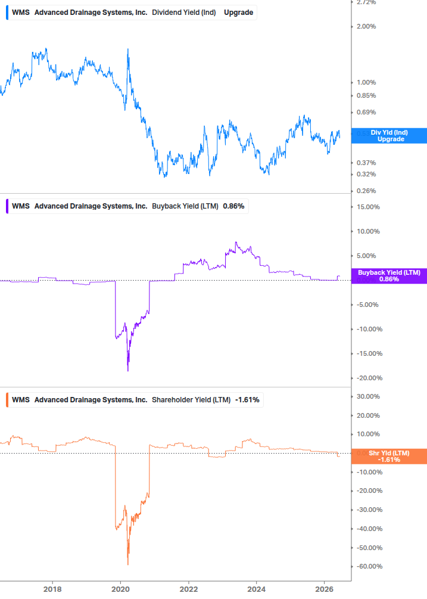
Task: Click the 0.26% tick on dividend axis
Action: (x=366, y=191)
